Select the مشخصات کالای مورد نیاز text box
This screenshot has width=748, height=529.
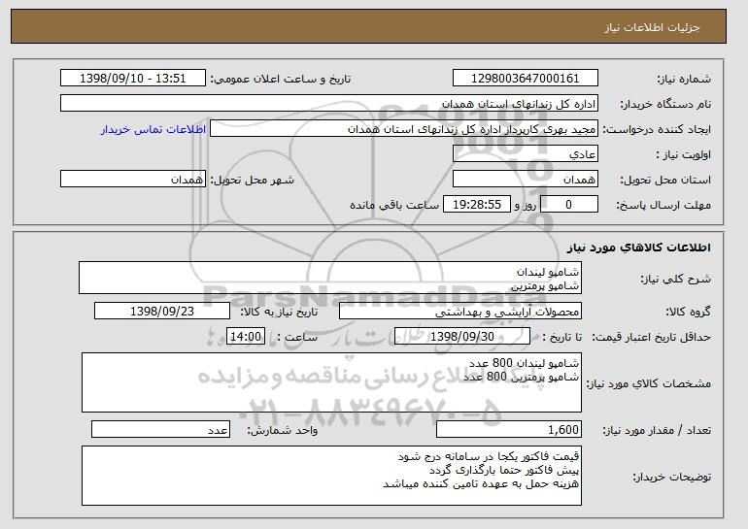click(x=331, y=382)
